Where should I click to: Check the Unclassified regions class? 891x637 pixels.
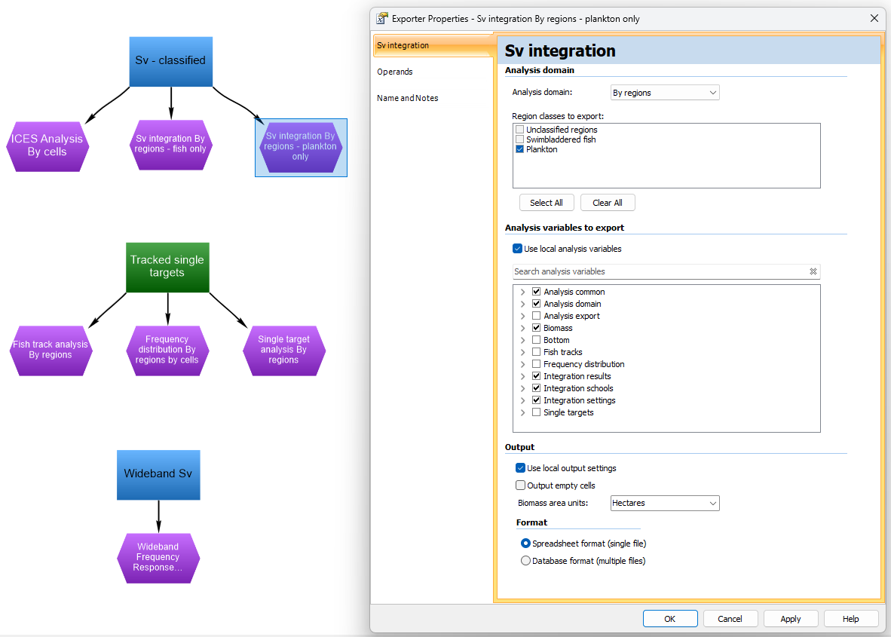[x=519, y=130]
